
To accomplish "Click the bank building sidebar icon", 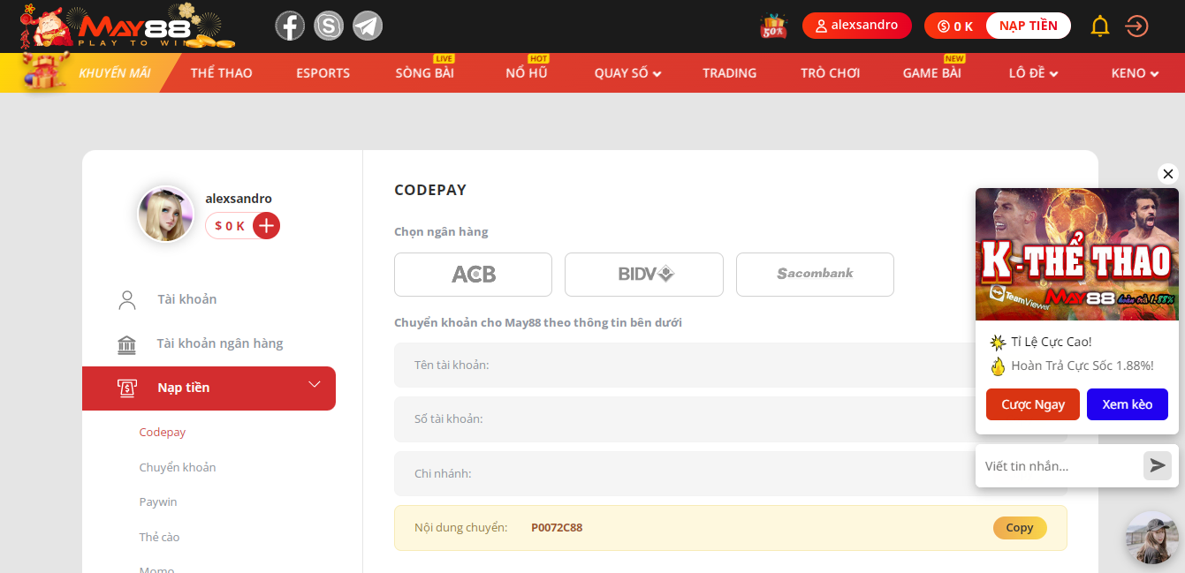I will click(x=127, y=344).
